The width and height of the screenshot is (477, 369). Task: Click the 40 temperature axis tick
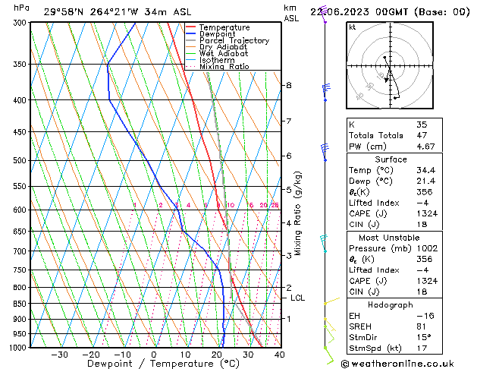tap(280, 355)
